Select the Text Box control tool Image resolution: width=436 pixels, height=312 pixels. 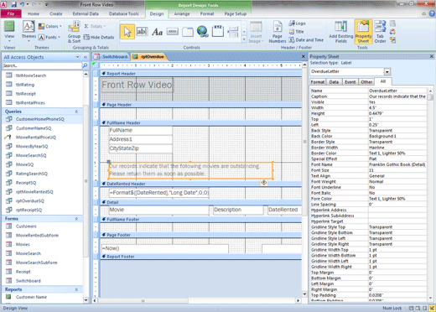coord(142,32)
